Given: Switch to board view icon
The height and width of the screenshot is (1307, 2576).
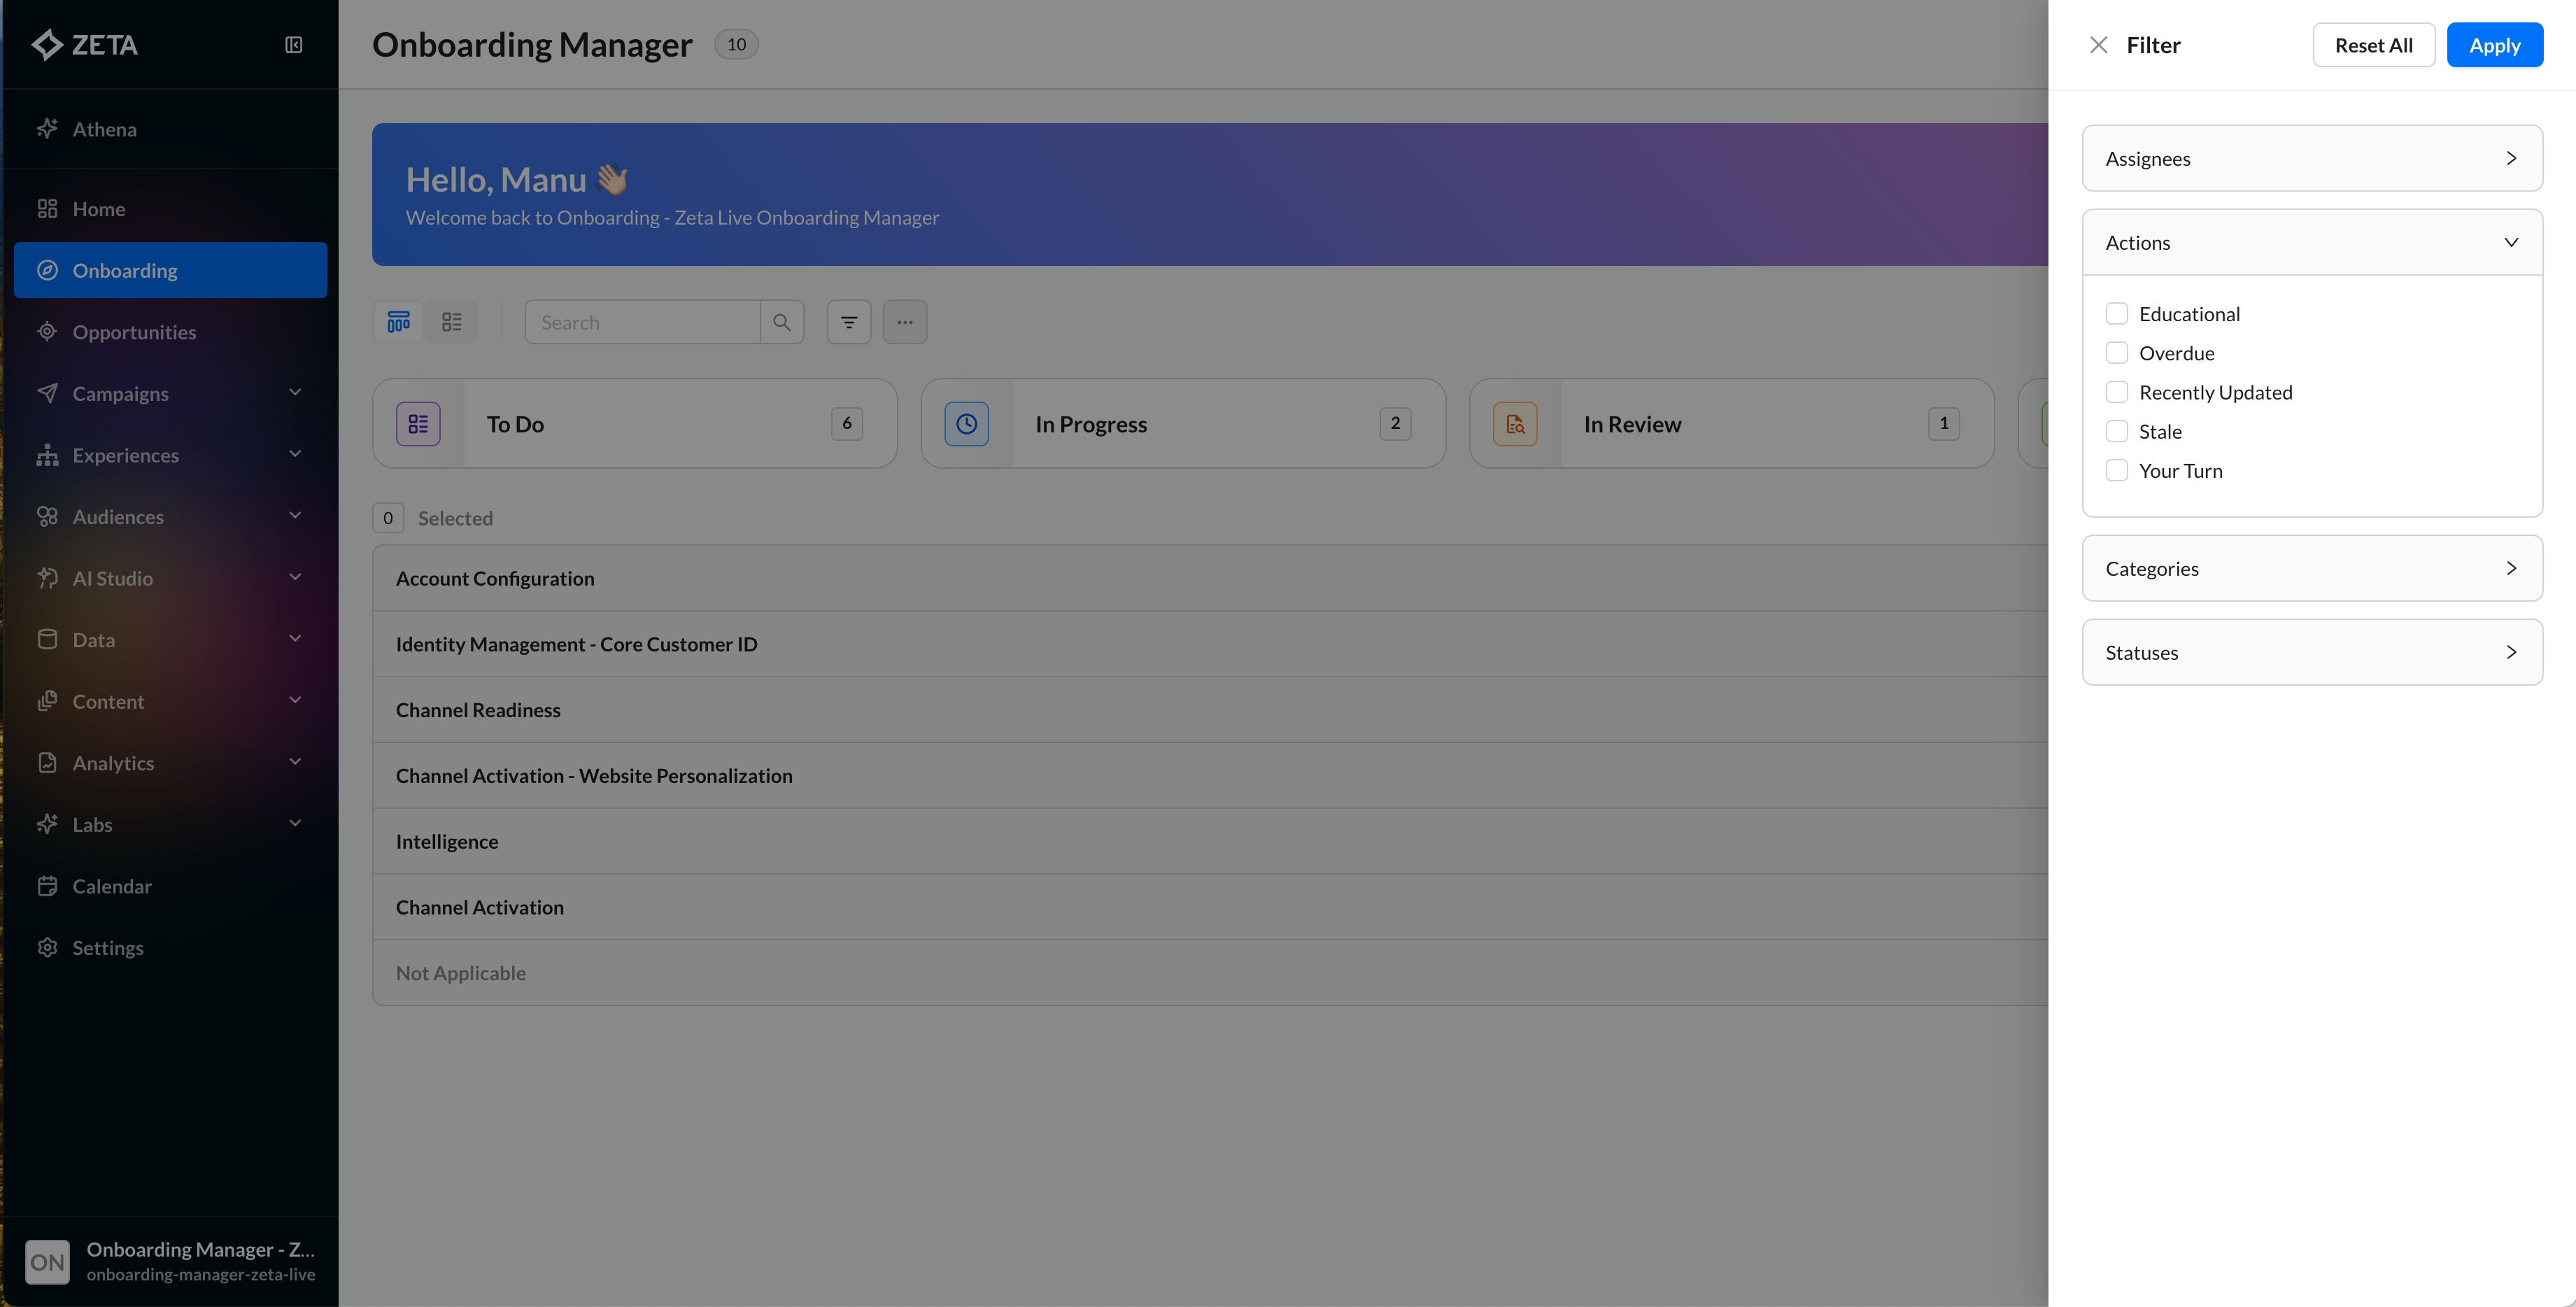Looking at the screenshot, I should point(398,322).
